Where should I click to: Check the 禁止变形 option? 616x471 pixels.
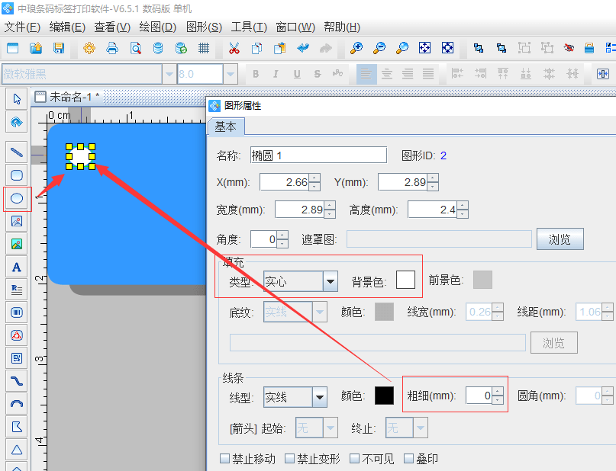289,459
